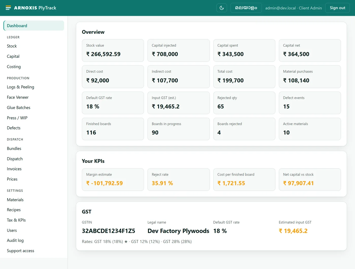Open the Glue Batches page
This screenshot has height=269, width=355.
tap(34, 107)
